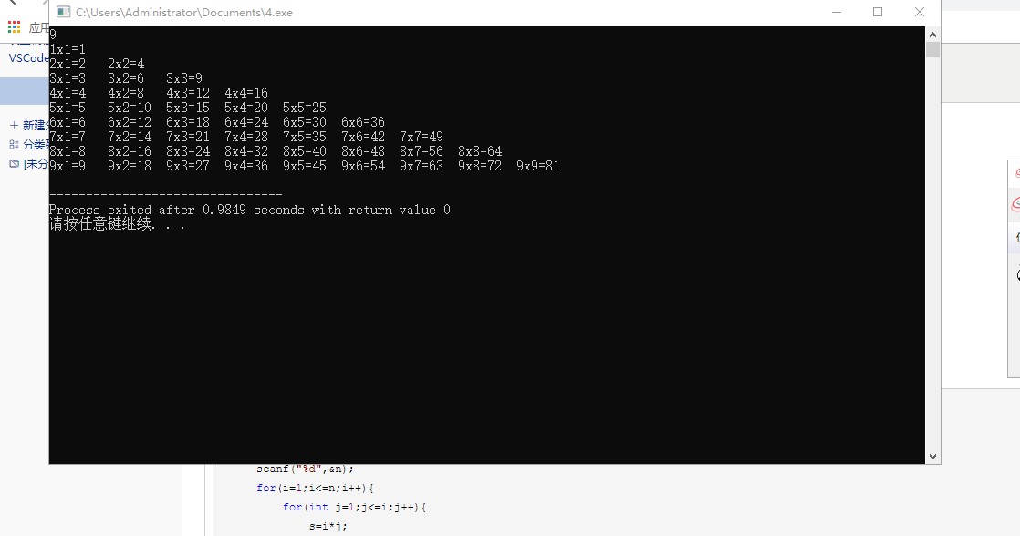
Task: Click the output 4x4=16
Action: [x=246, y=93]
